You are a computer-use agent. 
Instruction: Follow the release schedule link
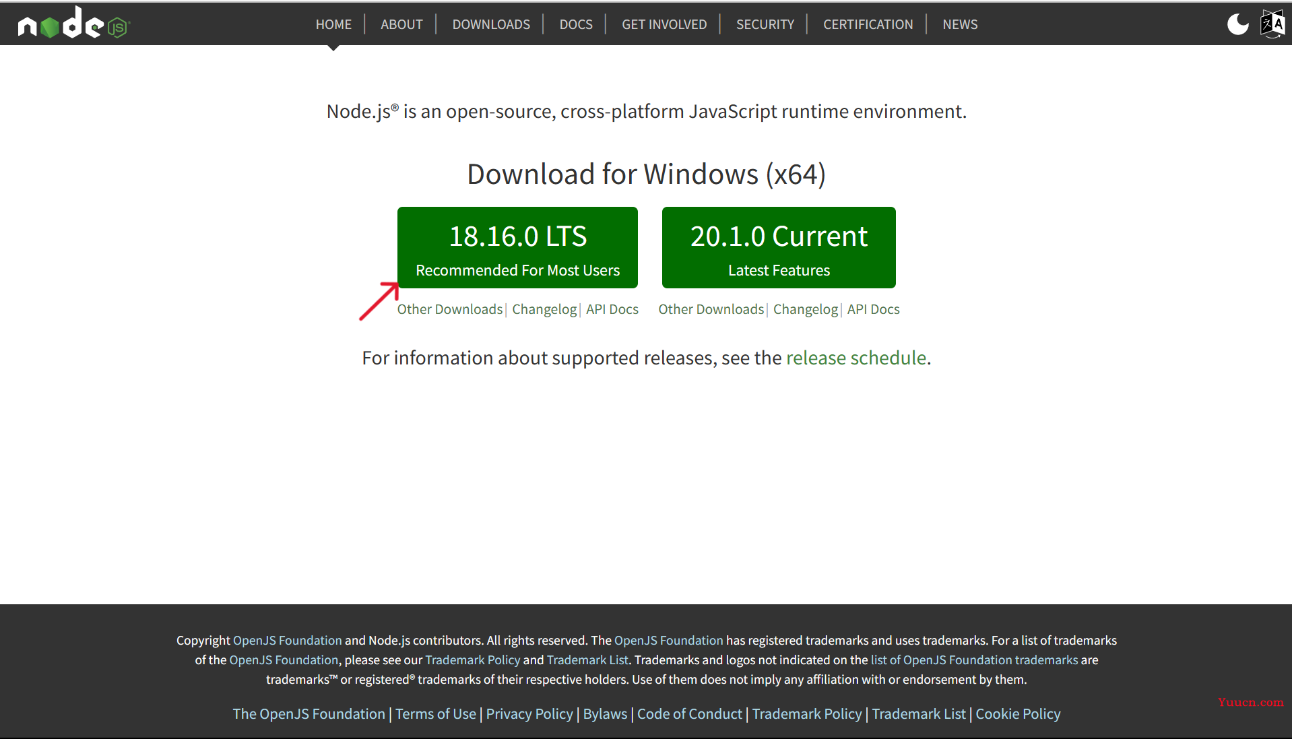pos(856,358)
